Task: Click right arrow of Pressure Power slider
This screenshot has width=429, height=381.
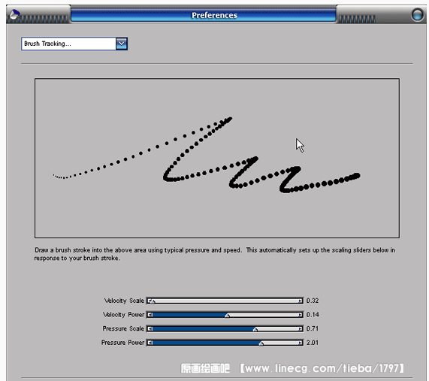Action: (x=301, y=343)
